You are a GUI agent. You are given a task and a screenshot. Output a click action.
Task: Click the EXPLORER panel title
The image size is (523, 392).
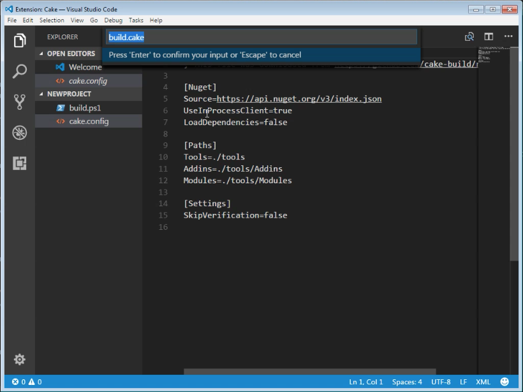[63, 37]
